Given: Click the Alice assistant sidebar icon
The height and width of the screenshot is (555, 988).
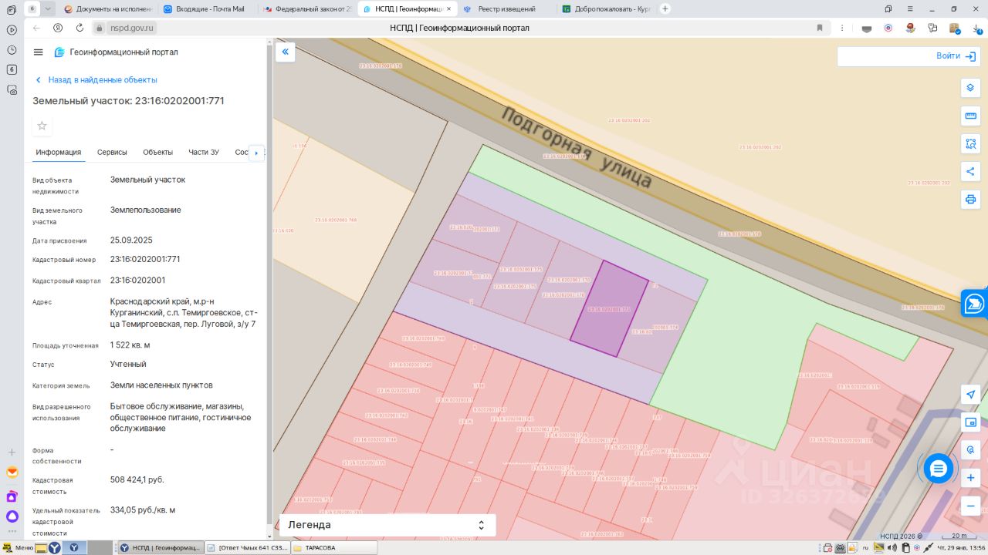Looking at the screenshot, I should [x=12, y=516].
